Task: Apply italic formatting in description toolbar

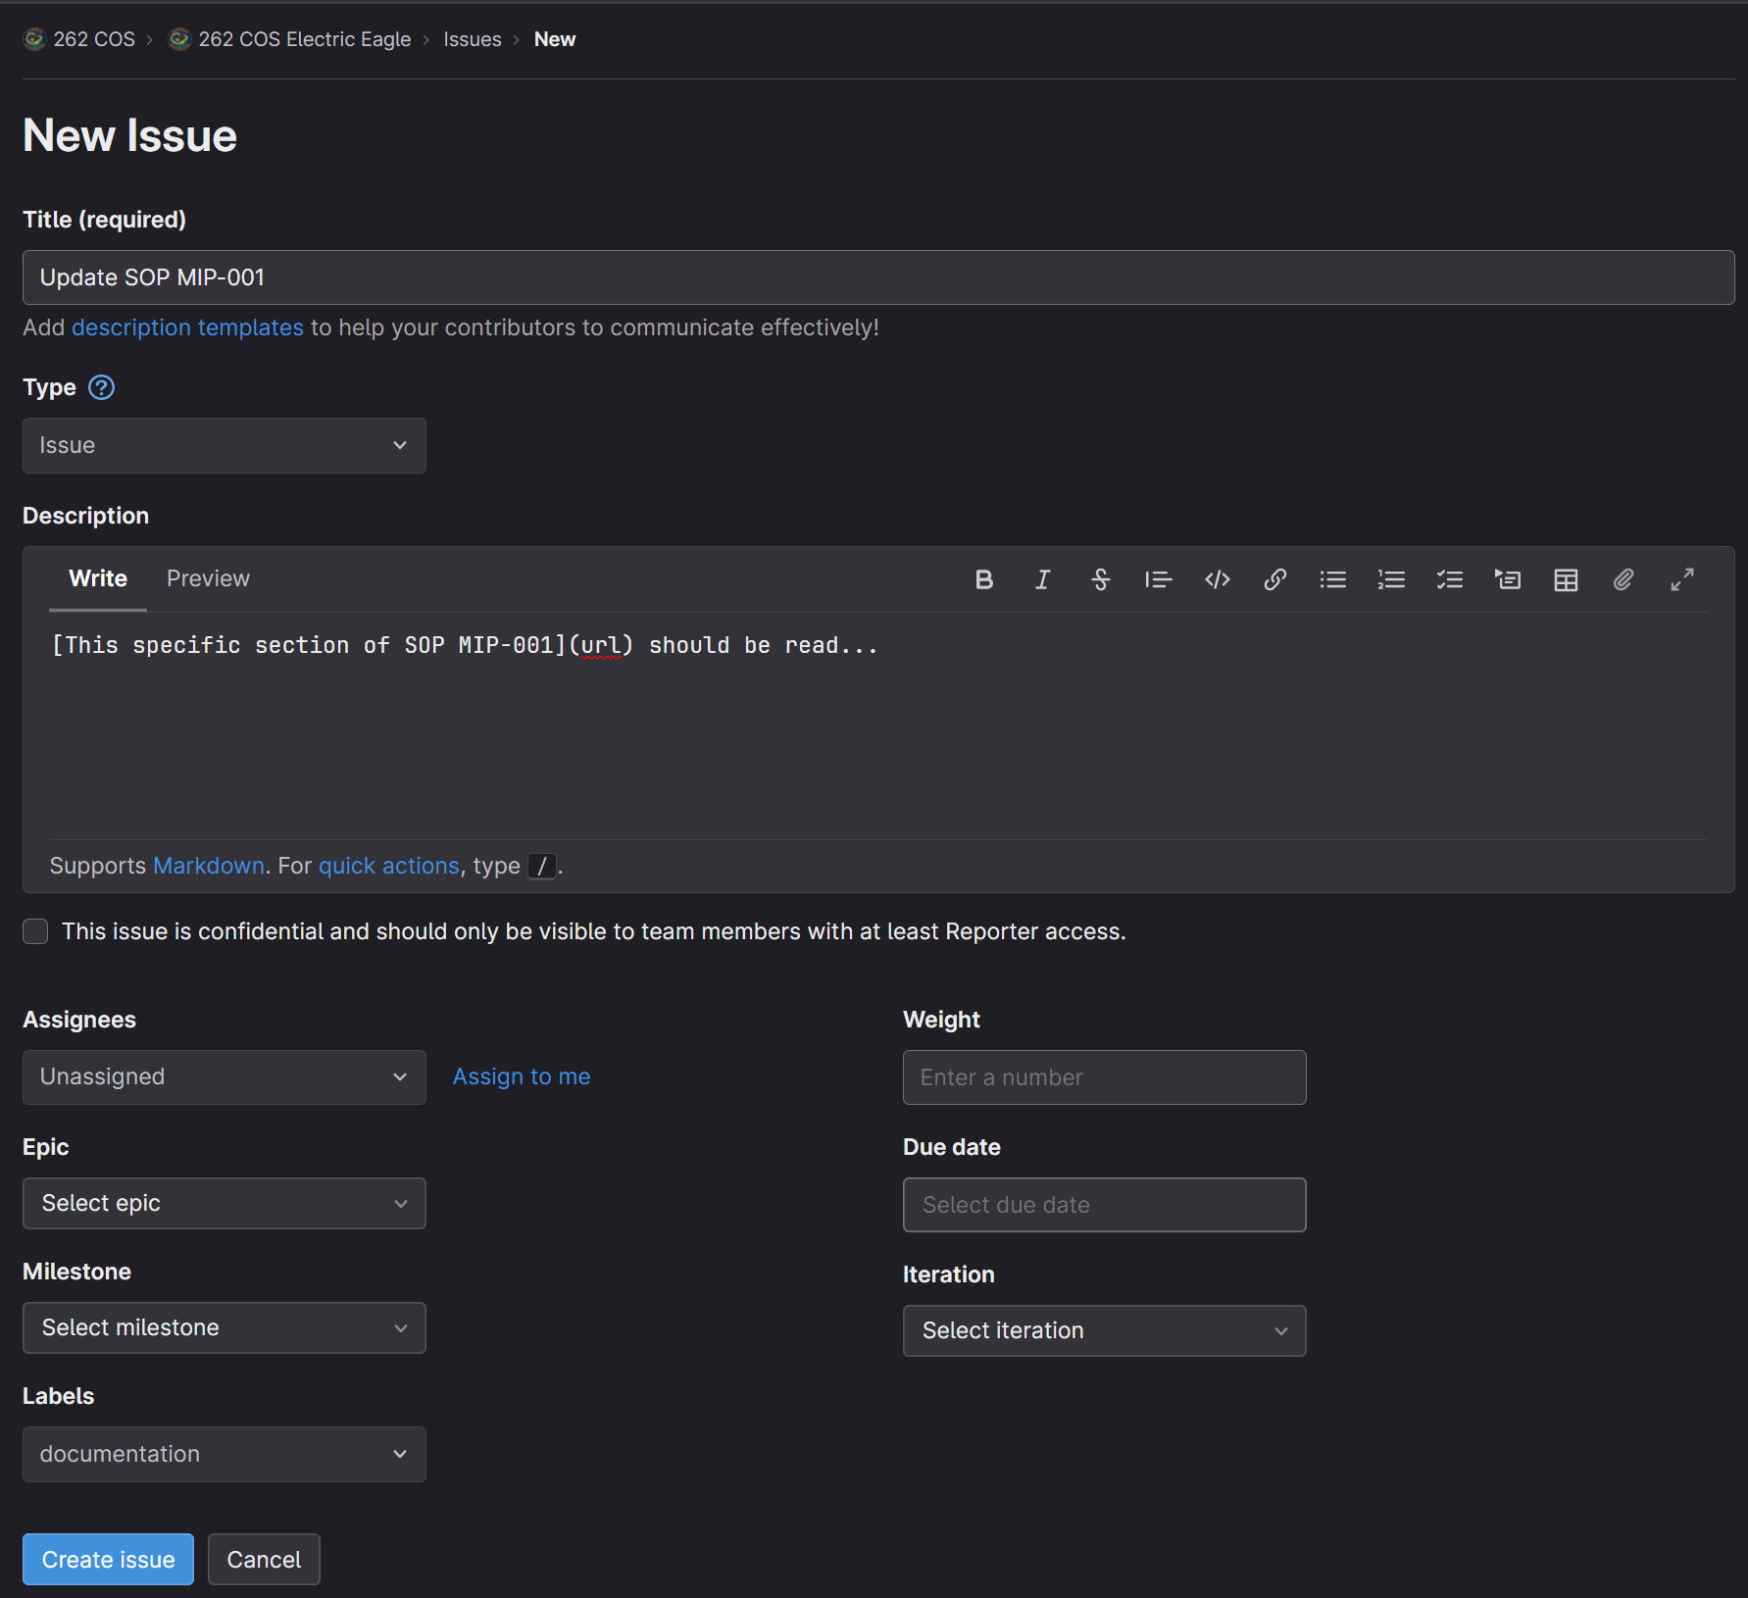Action: pyautogui.click(x=1042, y=579)
